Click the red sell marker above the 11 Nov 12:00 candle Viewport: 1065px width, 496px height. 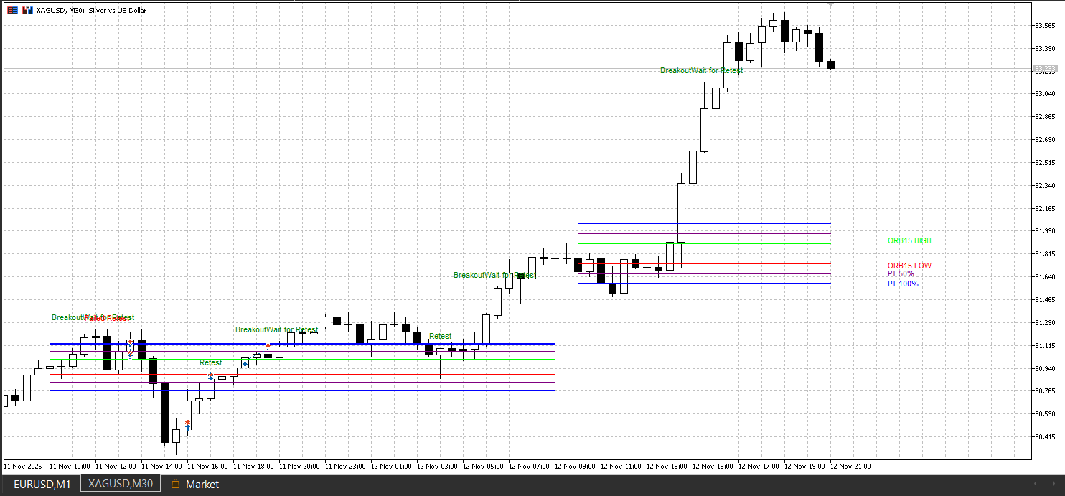tap(130, 342)
